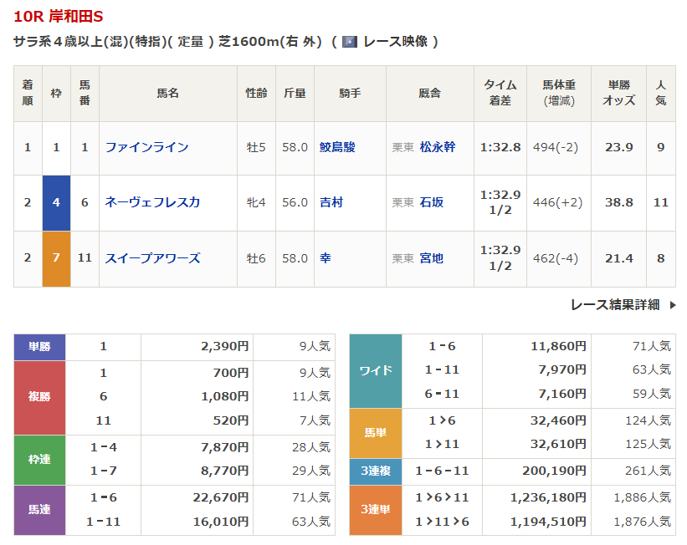Click the video icon beside レース映像

pyautogui.click(x=350, y=41)
